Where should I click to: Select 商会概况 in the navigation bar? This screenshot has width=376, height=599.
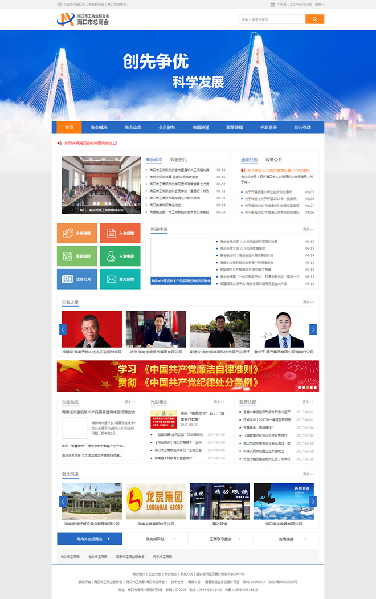(99, 128)
